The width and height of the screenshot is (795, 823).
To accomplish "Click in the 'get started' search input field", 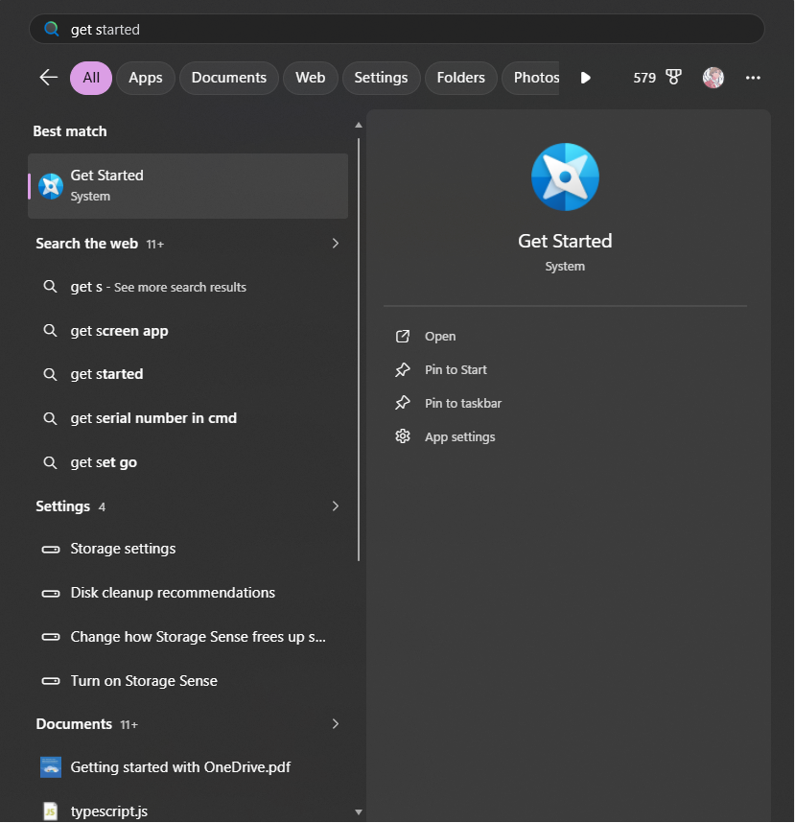I will click(397, 29).
